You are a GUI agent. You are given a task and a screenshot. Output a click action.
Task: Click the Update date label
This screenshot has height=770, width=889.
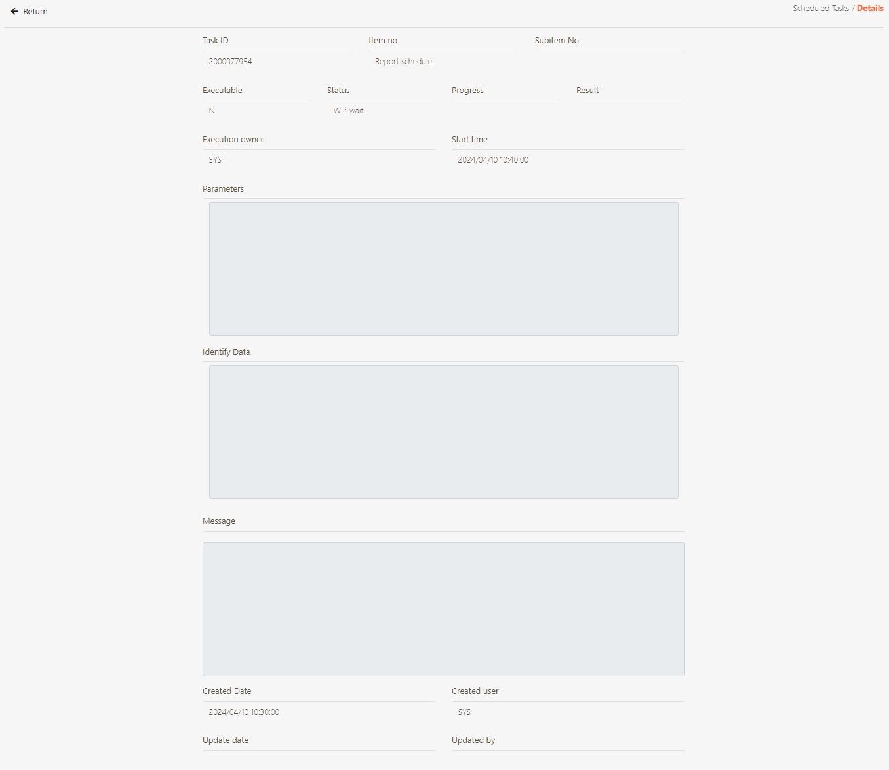226,740
